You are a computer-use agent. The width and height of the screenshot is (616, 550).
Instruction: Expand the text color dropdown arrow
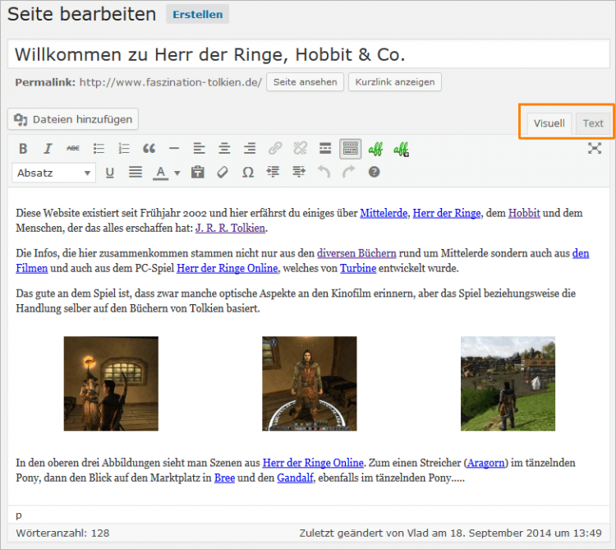[177, 173]
